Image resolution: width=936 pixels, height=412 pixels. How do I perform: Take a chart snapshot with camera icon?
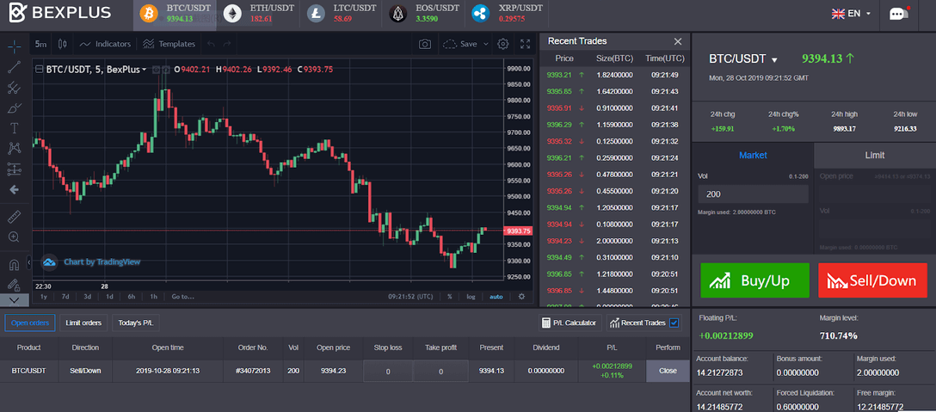pyautogui.click(x=424, y=44)
